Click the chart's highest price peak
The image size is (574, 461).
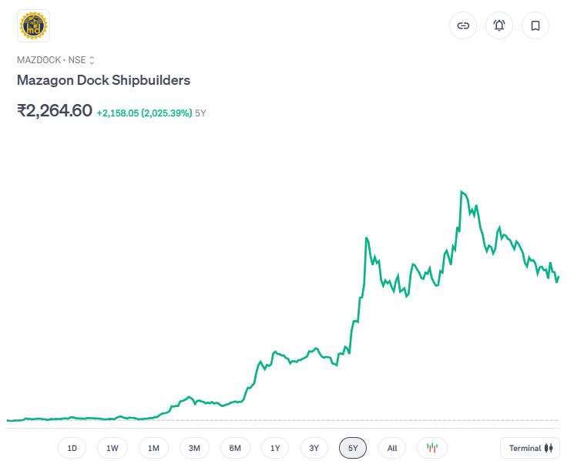tap(462, 191)
